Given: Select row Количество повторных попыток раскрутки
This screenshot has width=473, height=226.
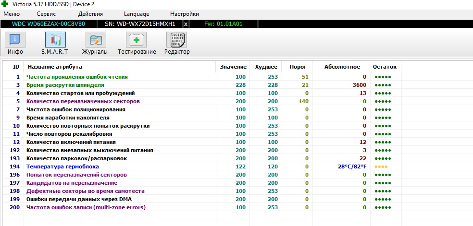Looking at the screenshot, I should tap(201, 126).
